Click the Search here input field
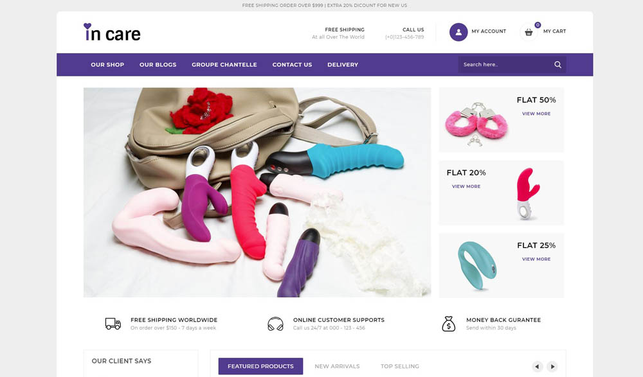Screen dimensions: 643x377 pyautogui.click(x=505, y=65)
